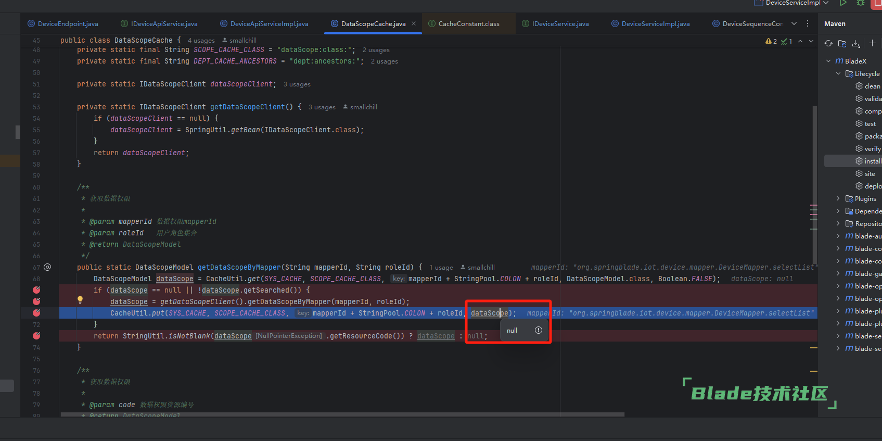This screenshot has height=441, width=882.
Task: Run the Maven clean lifecycle goal
Action: click(868, 86)
